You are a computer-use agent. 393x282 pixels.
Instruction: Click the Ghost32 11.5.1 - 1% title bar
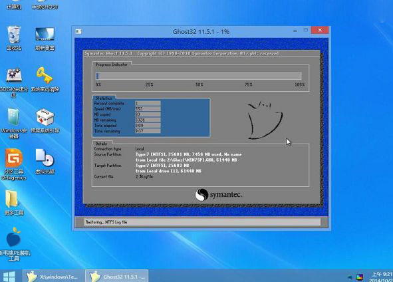point(201,31)
